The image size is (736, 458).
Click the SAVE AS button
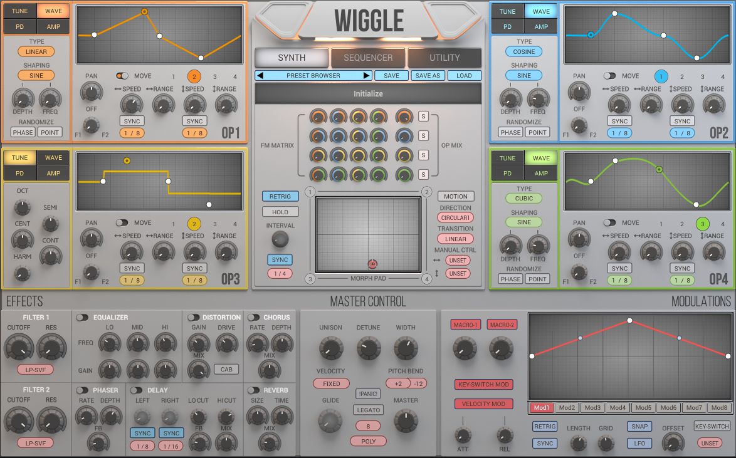point(428,76)
